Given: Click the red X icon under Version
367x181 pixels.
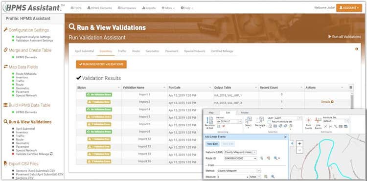Looking at the screenshot, I should point(224,126).
